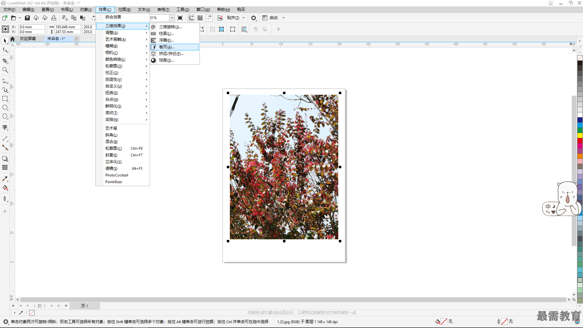Click the 拼合效果 menu entry
This screenshot has height=328, width=583.
[123, 17]
